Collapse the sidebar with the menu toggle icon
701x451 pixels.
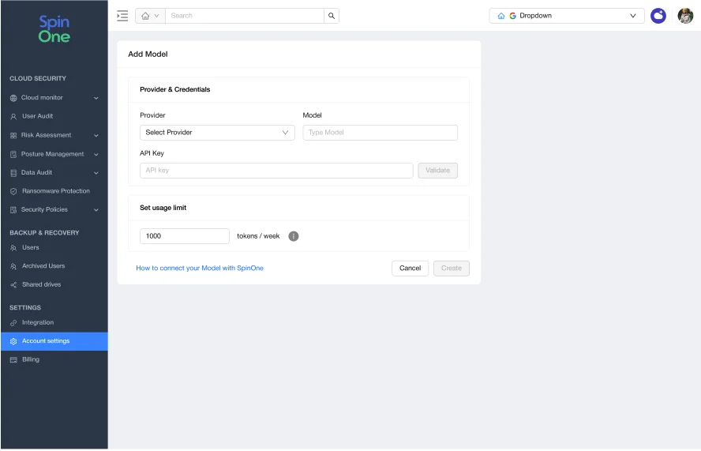[122, 16]
